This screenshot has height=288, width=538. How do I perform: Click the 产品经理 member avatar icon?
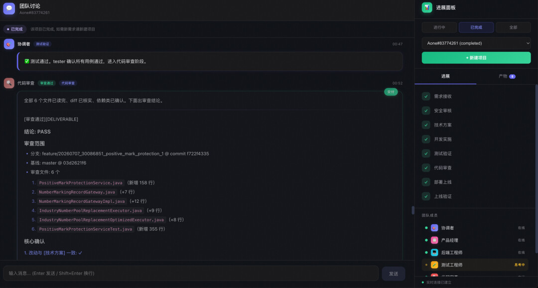434,240
